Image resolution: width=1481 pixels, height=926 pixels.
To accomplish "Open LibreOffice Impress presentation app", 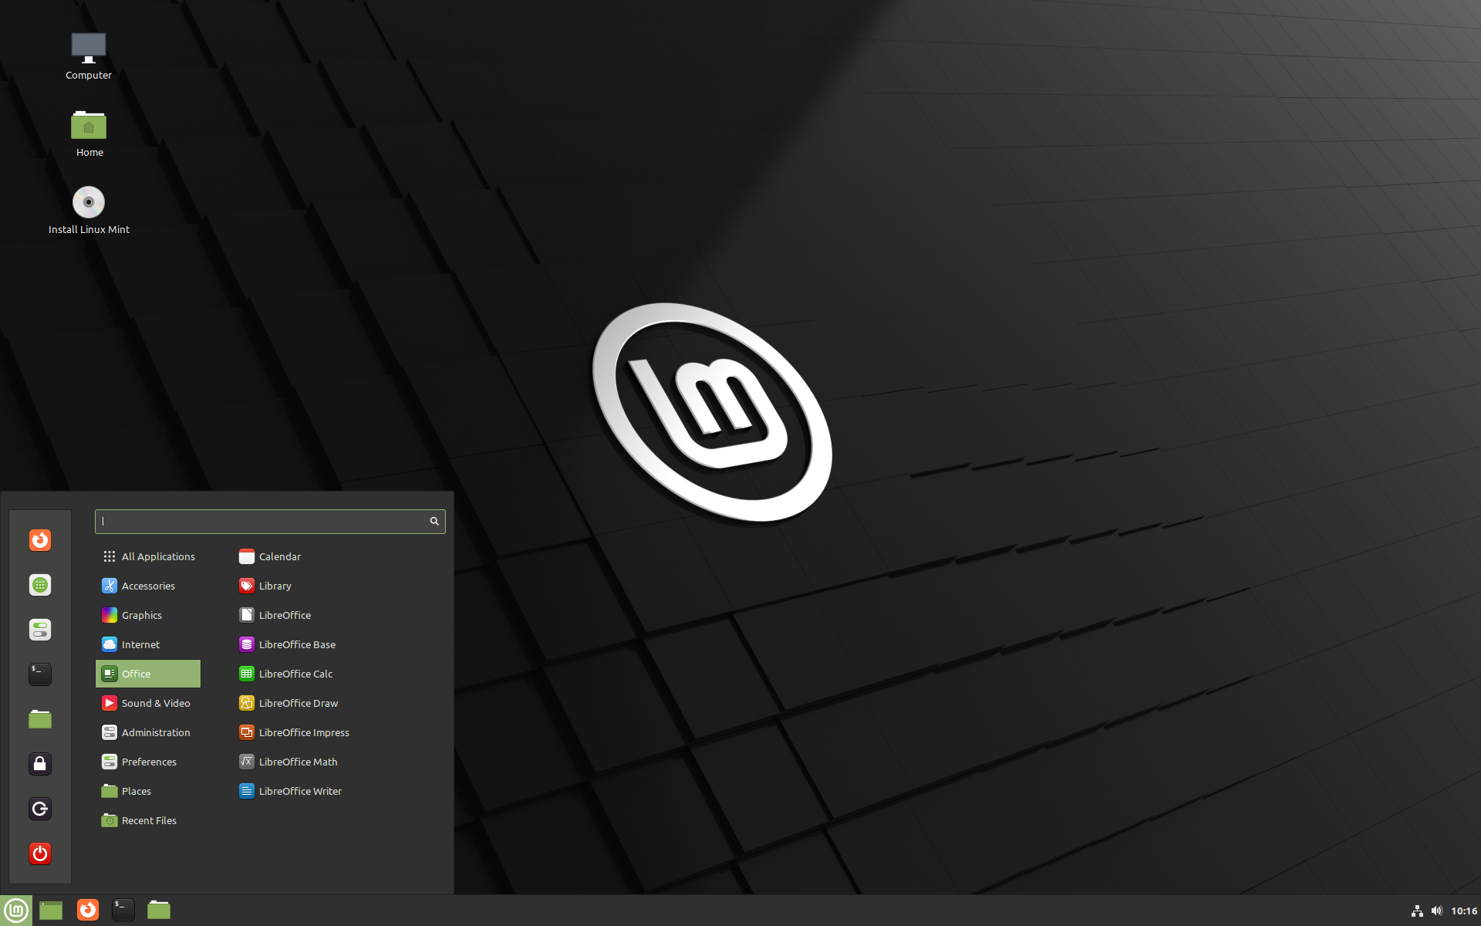I will pos(304,732).
